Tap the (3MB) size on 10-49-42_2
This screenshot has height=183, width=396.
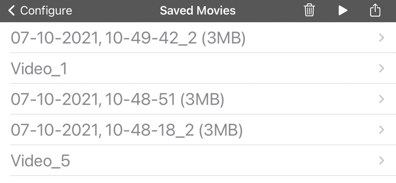coord(223,38)
